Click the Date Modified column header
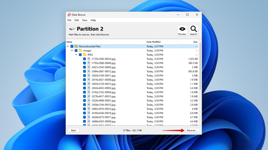Viewport: 268px width, 150px height. tap(154, 42)
